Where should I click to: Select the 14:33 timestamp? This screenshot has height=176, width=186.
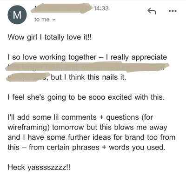pyautogui.click(x=101, y=8)
